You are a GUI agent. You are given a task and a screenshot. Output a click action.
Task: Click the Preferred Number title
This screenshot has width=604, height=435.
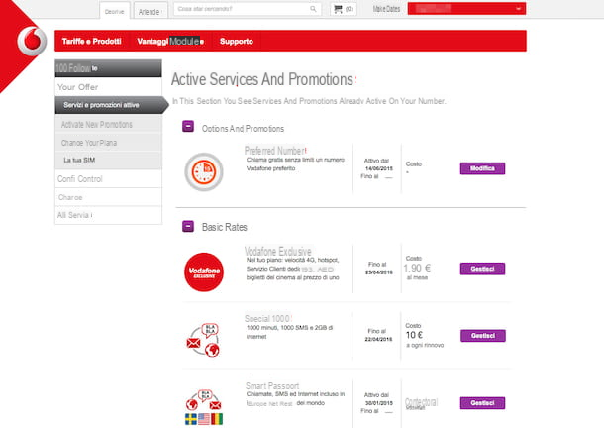coord(275,150)
